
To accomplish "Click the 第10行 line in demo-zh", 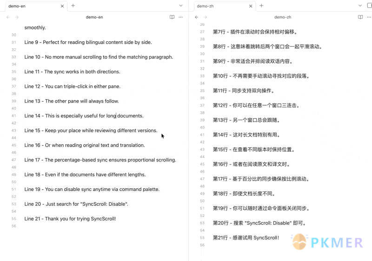I will tap(261, 76).
